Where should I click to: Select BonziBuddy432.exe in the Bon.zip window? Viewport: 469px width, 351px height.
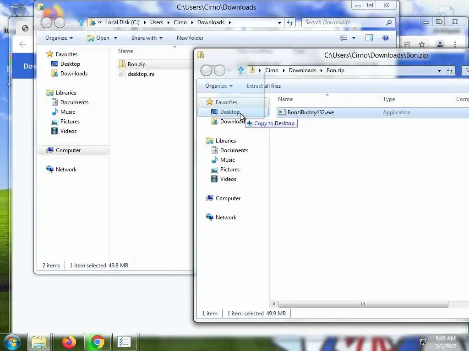pyautogui.click(x=311, y=112)
